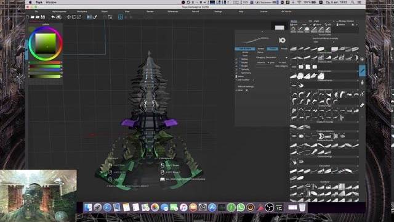Open Launchpad from the dock
Screen dimensions: 394x222
[x=98, y=207]
